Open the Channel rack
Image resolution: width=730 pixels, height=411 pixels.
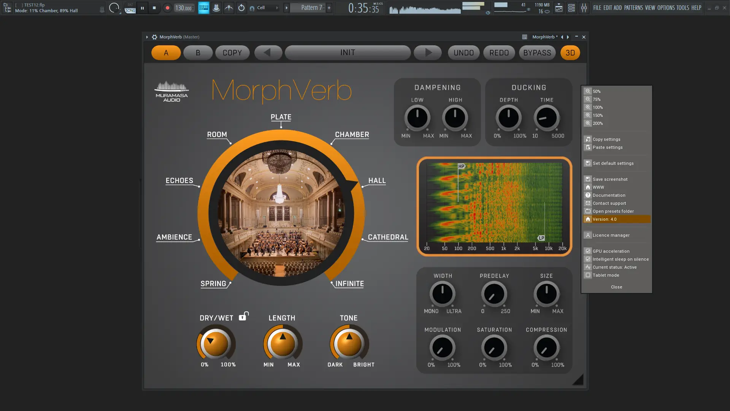571,8
